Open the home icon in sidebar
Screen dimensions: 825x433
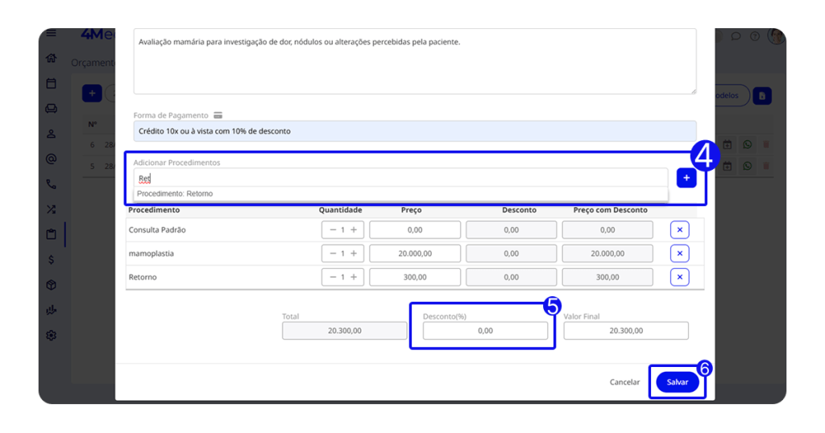pyautogui.click(x=52, y=58)
